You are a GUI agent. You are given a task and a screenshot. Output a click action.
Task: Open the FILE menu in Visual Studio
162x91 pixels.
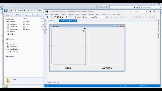46,14
